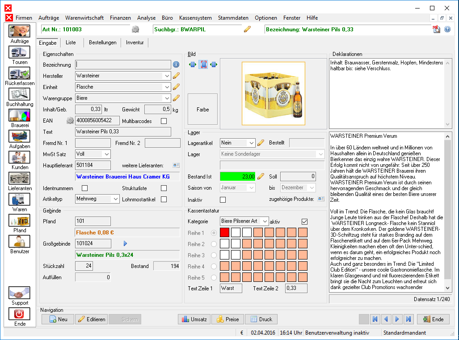The width and height of the screenshot is (459, 340).
Task: Edit Einheit via its pencil icon
Action: pos(176,87)
